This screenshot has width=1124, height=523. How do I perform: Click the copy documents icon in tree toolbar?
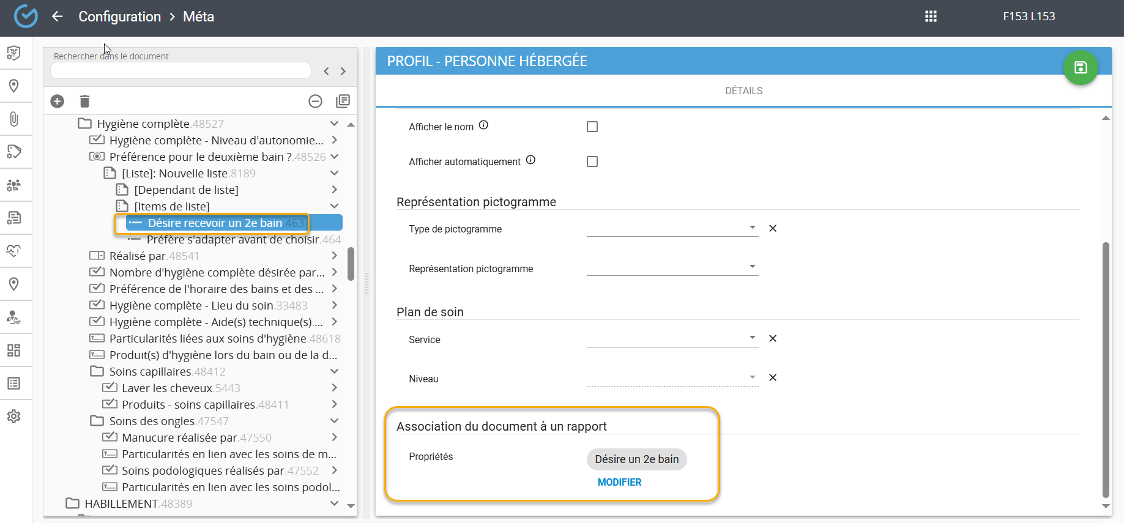(x=343, y=101)
